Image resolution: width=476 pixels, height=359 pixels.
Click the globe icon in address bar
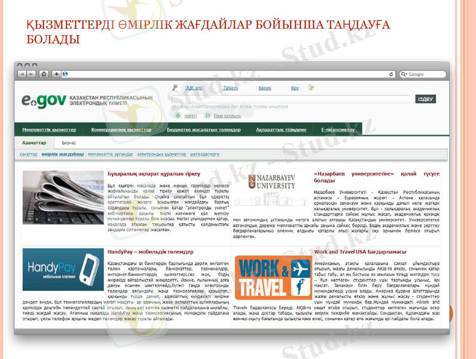(x=65, y=74)
